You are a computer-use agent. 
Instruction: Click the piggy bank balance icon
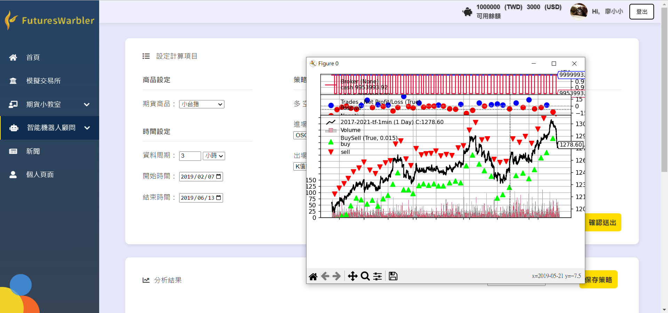[467, 12]
